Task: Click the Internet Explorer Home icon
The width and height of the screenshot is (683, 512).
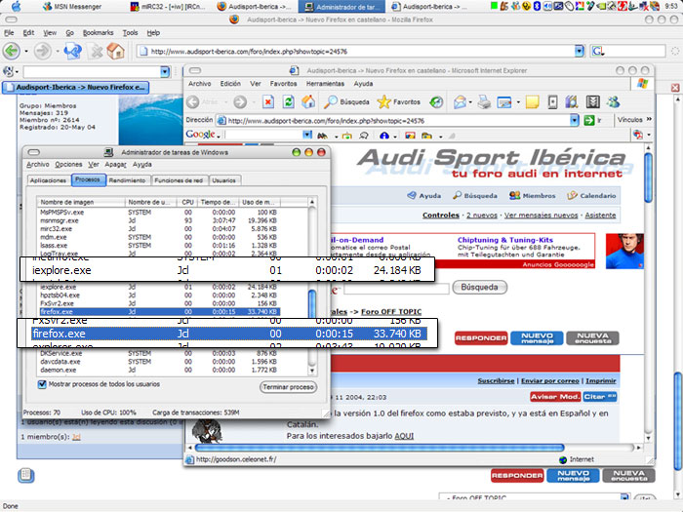Action: point(308,101)
